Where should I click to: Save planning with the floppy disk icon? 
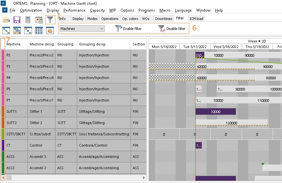click(17, 20)
